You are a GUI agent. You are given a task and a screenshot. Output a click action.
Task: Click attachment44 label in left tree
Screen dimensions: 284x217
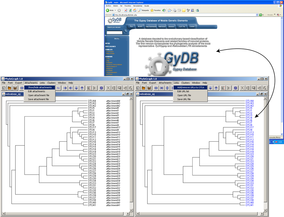point(113,101)
